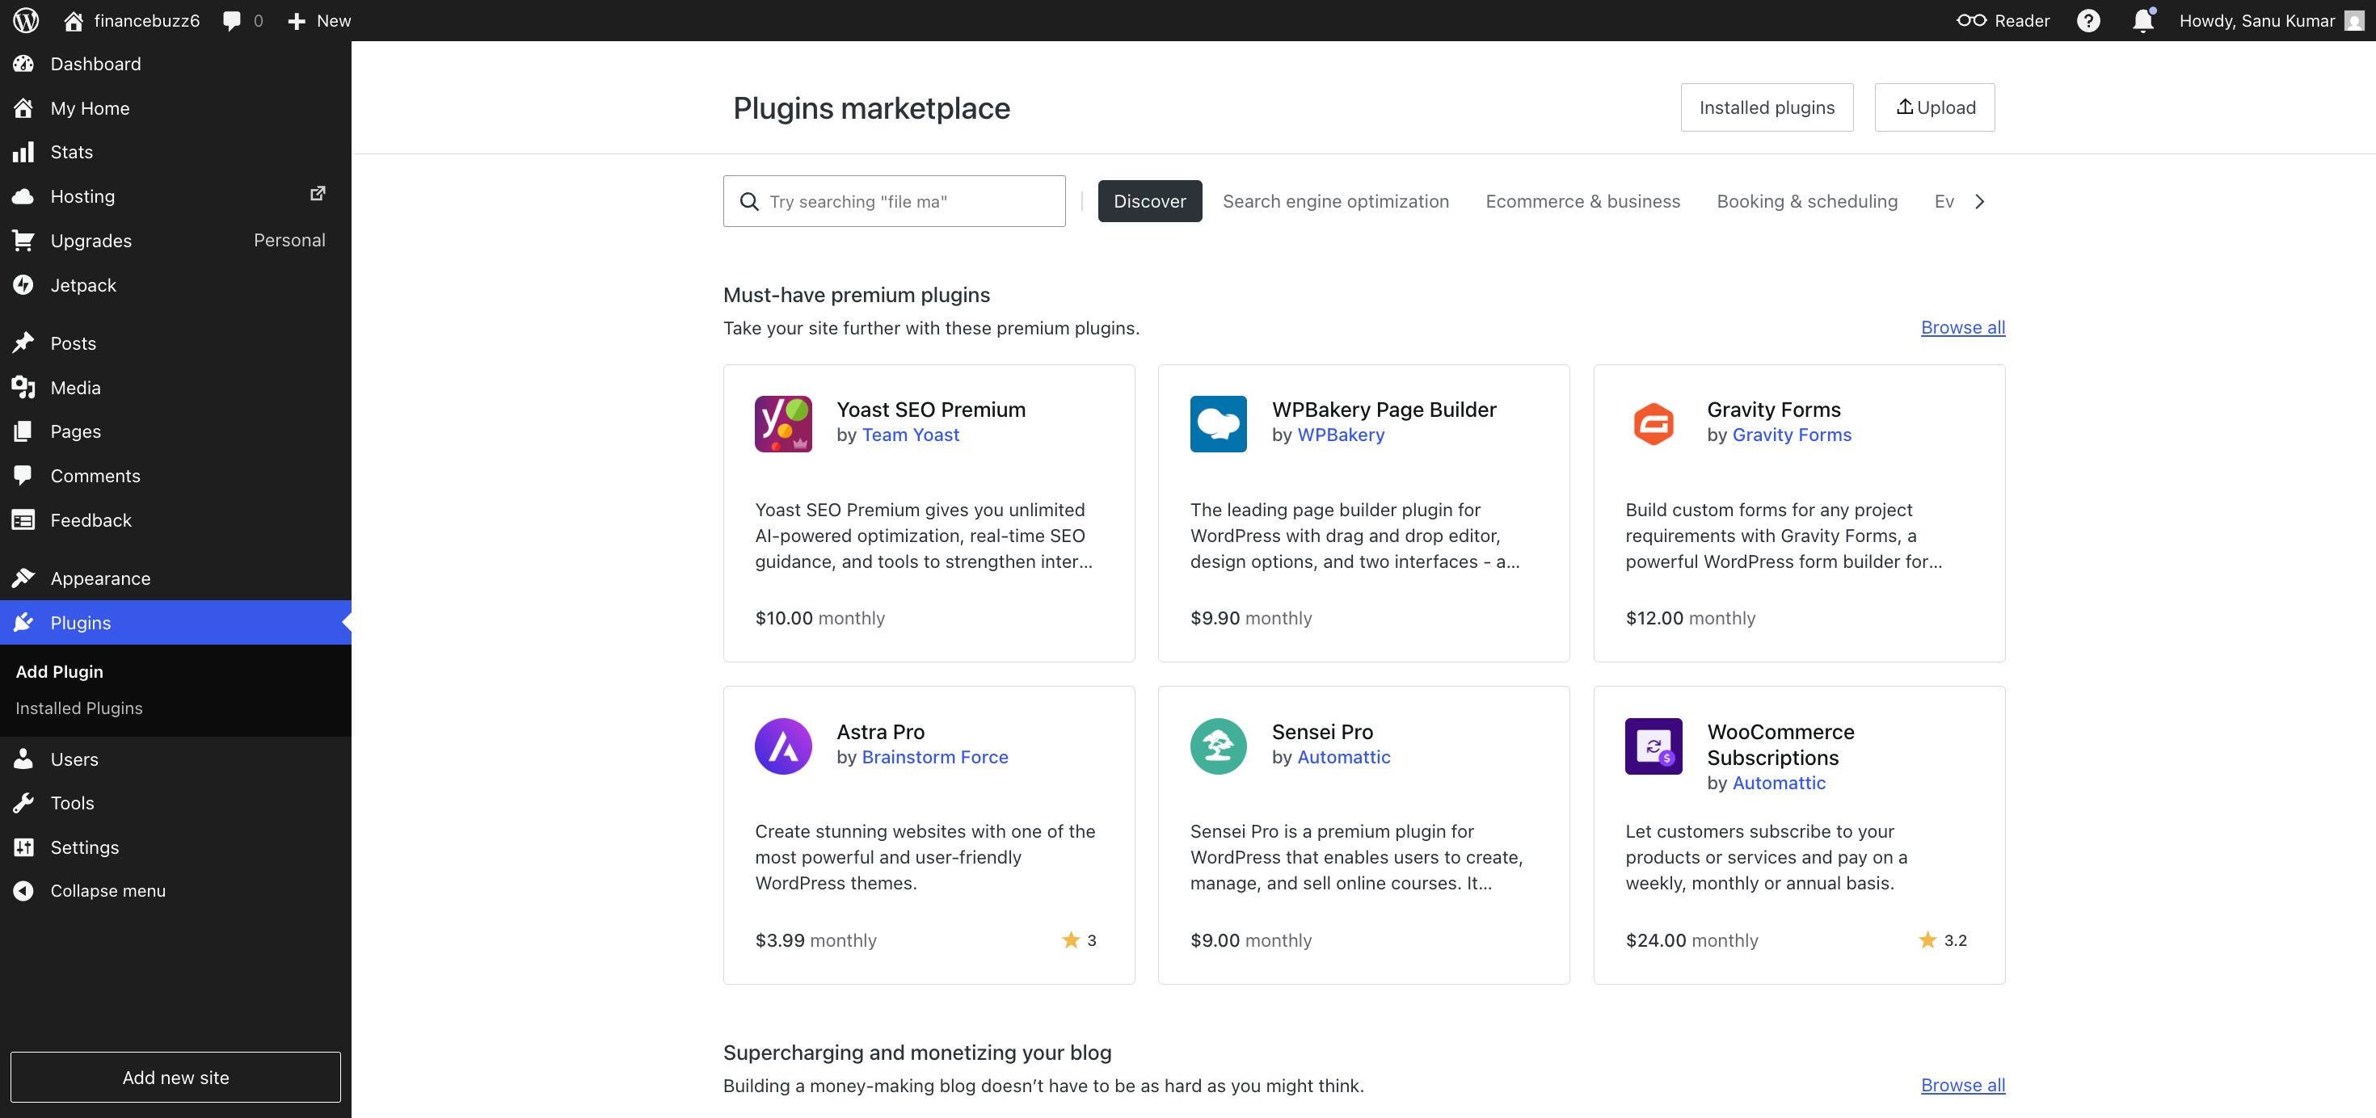Click the Collapse menu arrow icon

click(24, 890)
